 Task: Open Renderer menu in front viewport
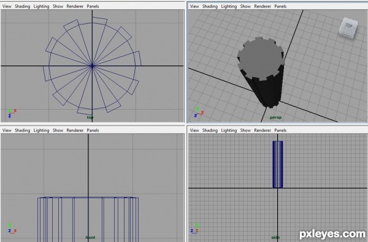tap(75, 130)
